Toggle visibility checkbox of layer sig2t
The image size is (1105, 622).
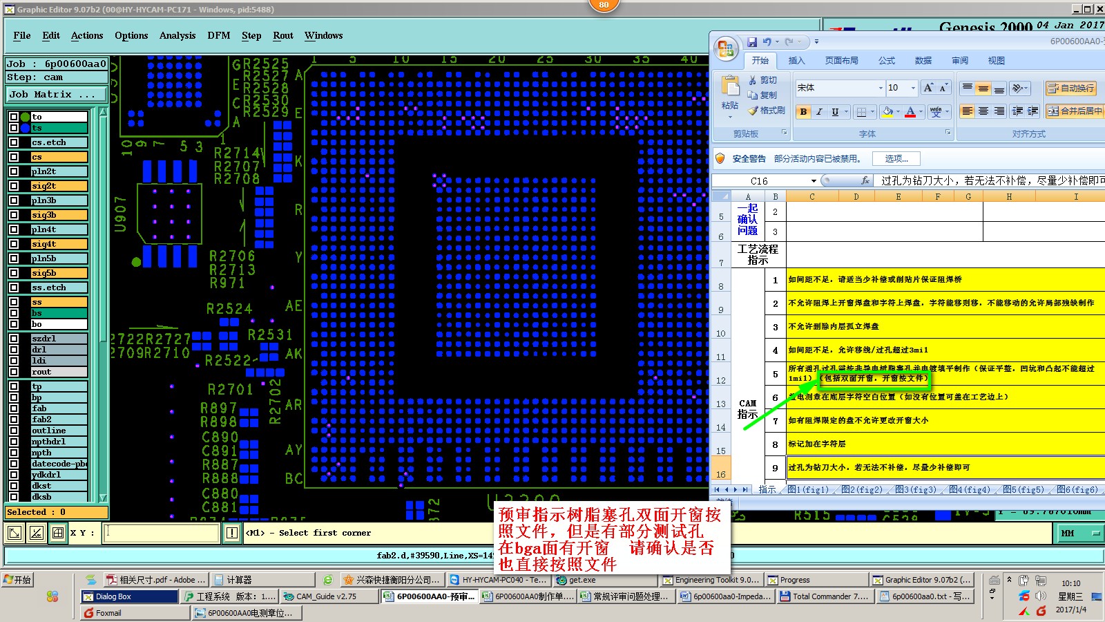click(14, 186)
